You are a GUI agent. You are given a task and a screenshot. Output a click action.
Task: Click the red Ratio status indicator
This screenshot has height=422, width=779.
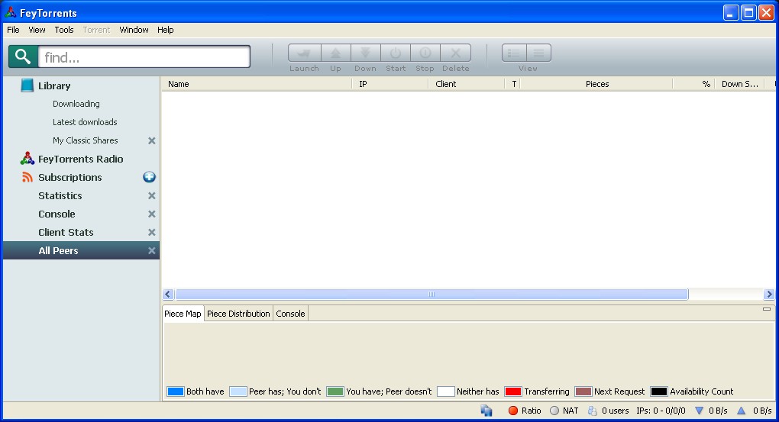tap(513, 411)
